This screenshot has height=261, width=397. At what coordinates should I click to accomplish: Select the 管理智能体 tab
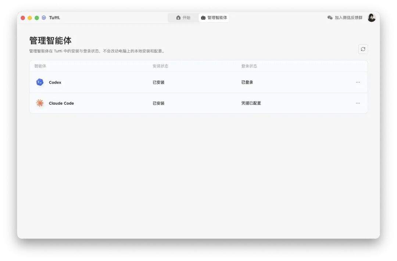pos(214,18)
